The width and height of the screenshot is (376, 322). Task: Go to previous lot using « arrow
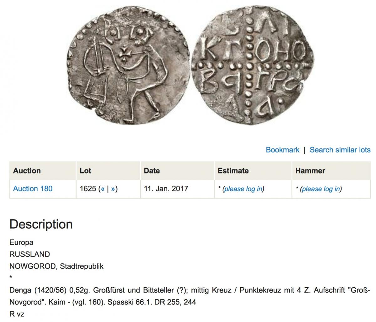(x=102, y=189)
